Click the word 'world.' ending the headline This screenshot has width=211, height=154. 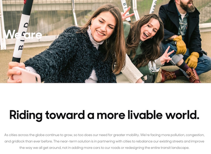coord(182,115)
